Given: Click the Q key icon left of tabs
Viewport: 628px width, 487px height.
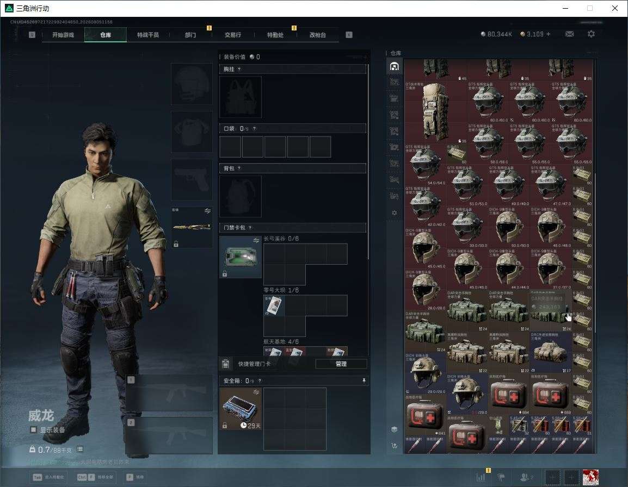Looking at the screenshot, I should (x=32, y=35).
